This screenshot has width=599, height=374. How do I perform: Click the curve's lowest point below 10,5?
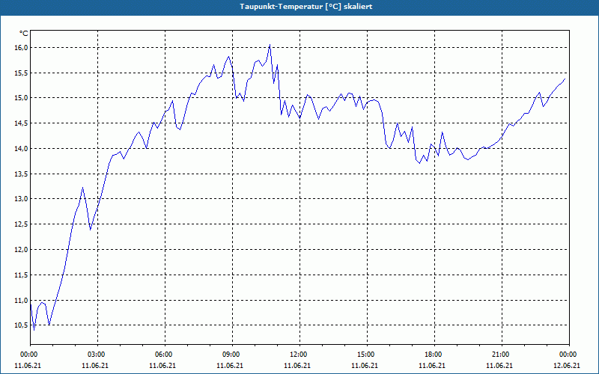coord(34,330)
